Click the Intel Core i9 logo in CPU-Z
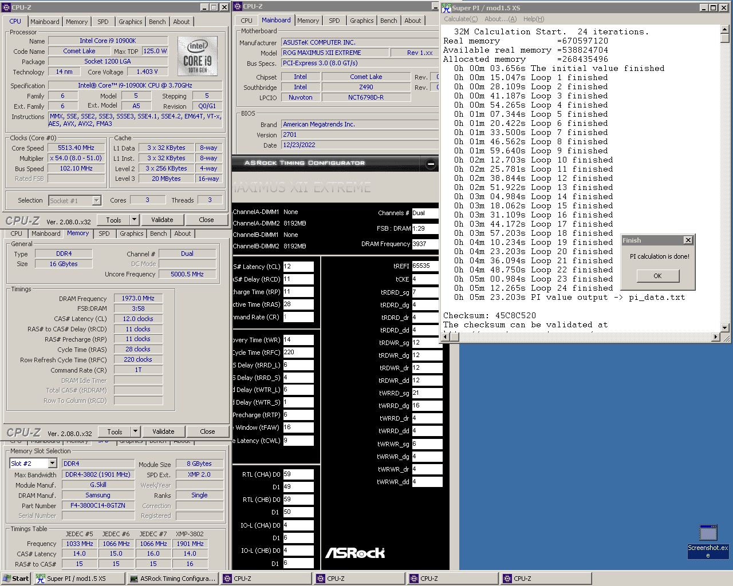 tap(198, 56)
